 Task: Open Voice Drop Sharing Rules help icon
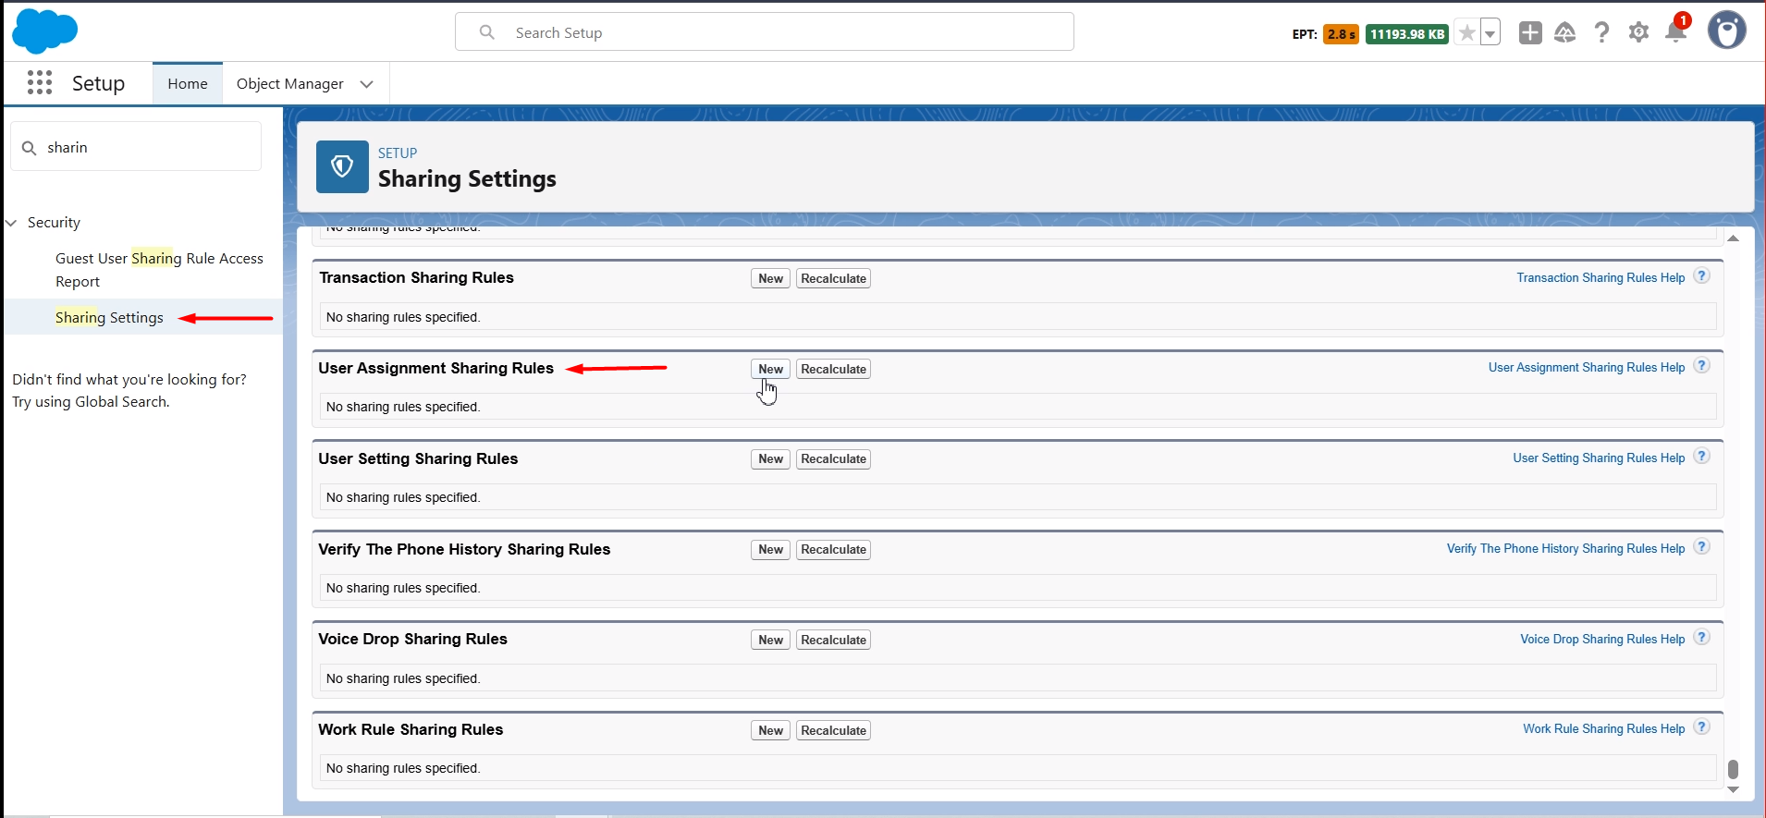coord(1701,638)
